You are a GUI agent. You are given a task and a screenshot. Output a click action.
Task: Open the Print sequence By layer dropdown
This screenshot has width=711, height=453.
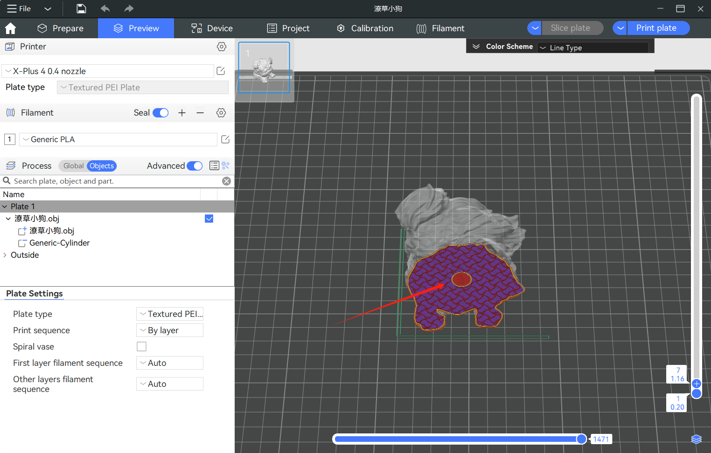pos(170,330)
